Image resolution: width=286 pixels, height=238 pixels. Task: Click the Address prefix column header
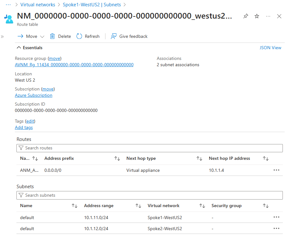point(59,159)
